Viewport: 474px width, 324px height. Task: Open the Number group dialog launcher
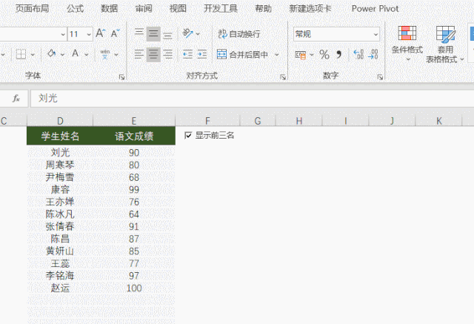pyautogui.click(x=380, y=77)
